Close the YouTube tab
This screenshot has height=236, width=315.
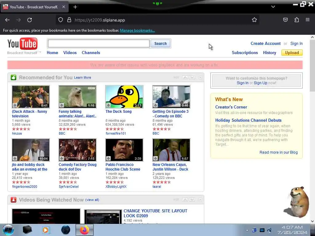click(64, 7)
